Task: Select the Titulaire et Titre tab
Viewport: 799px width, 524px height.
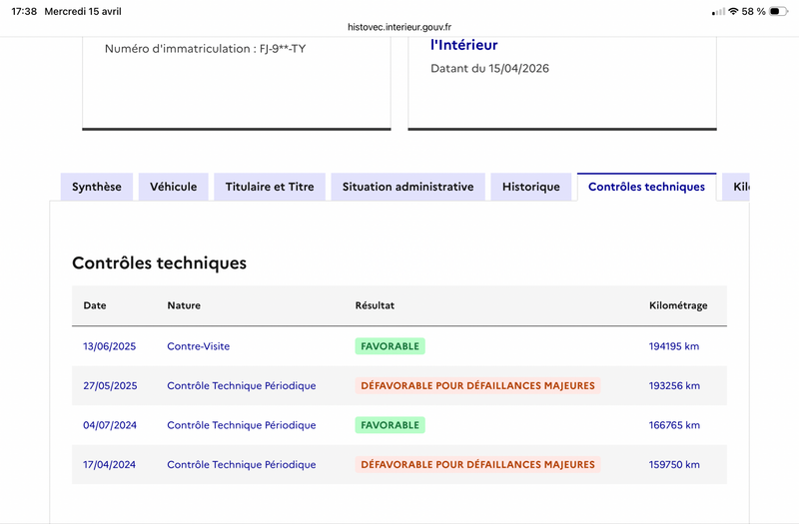Action: (x=270, y=187)
